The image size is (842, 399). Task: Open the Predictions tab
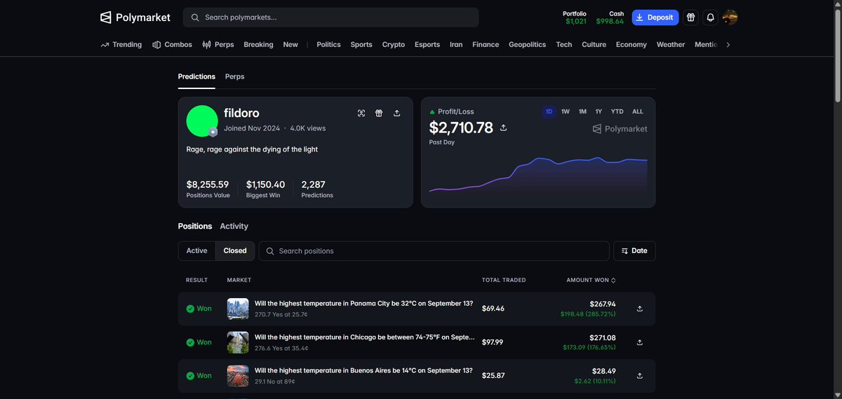196,76
